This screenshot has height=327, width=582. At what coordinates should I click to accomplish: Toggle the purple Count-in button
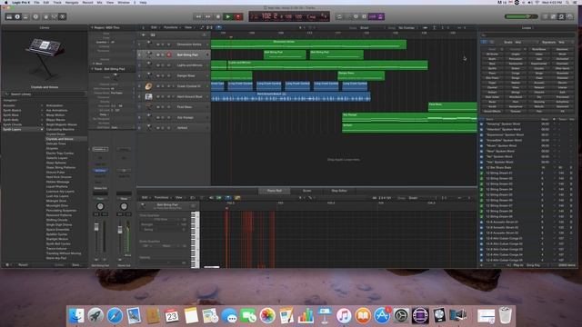[x=373, y=16]
